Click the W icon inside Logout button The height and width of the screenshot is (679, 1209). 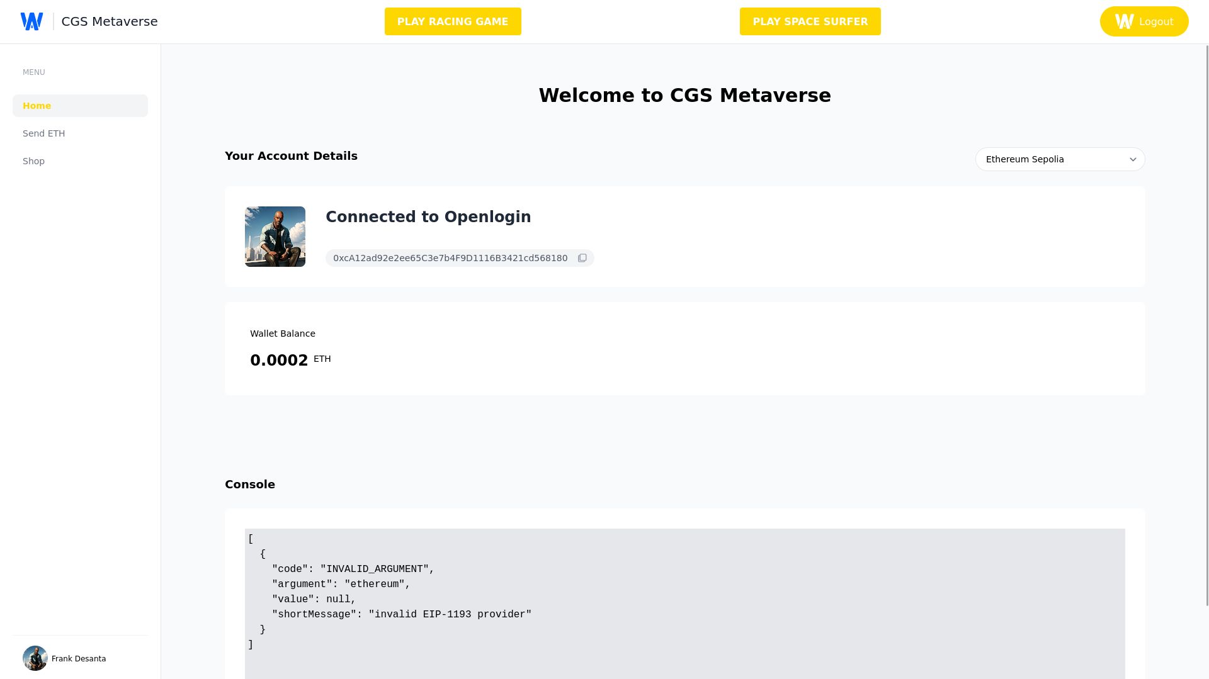pos(1124,21)
